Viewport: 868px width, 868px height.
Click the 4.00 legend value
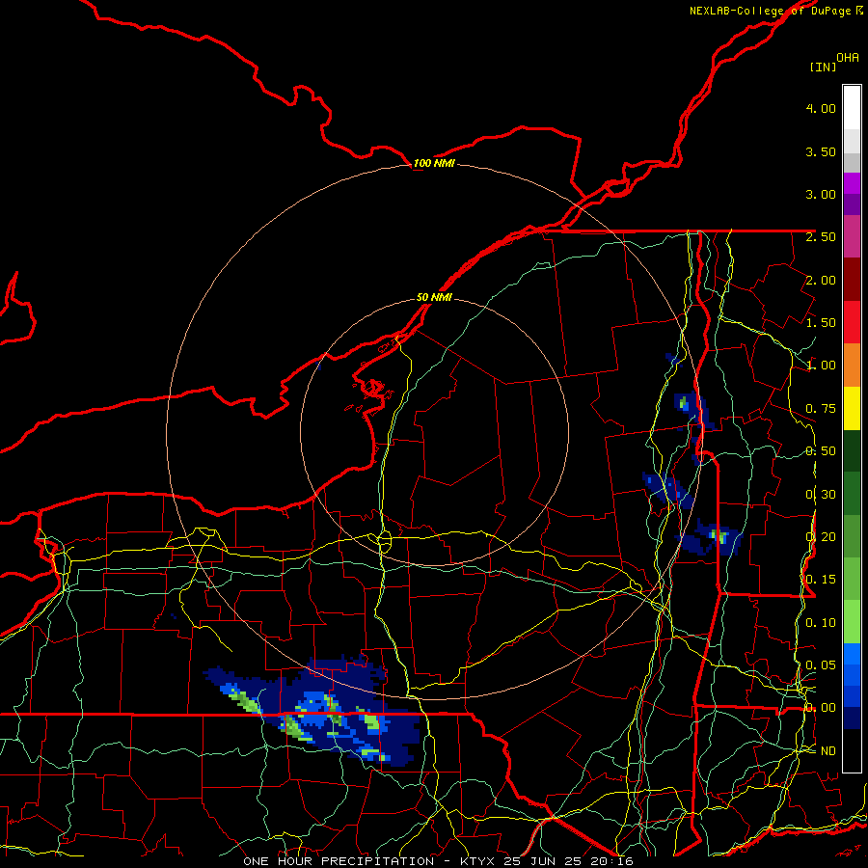pos(821,108)
